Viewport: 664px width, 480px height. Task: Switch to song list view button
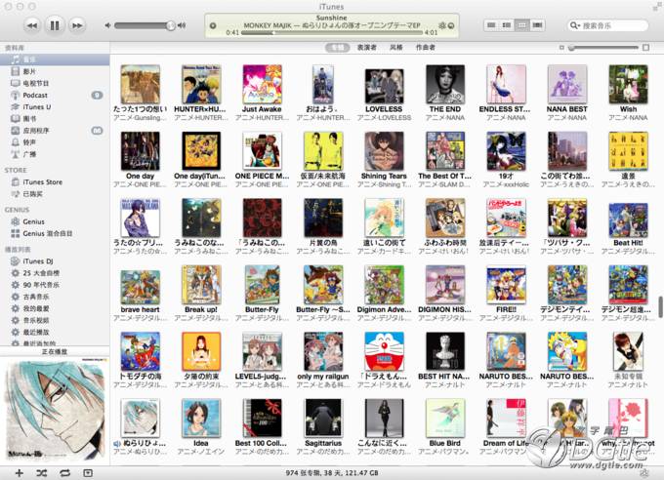point(491,25)
